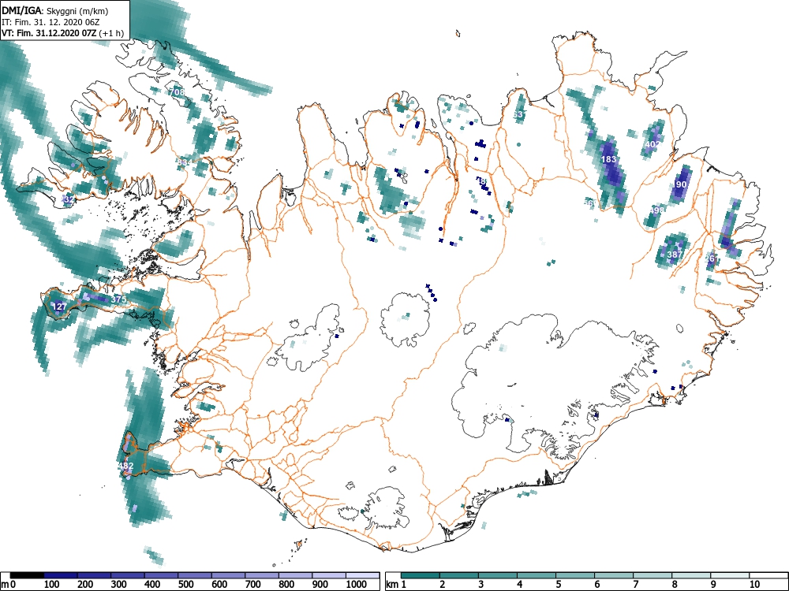Click the 900–1000 m pale legend swatch
The height and width of the screenshot is (591, 789).
tap(329, 575)
